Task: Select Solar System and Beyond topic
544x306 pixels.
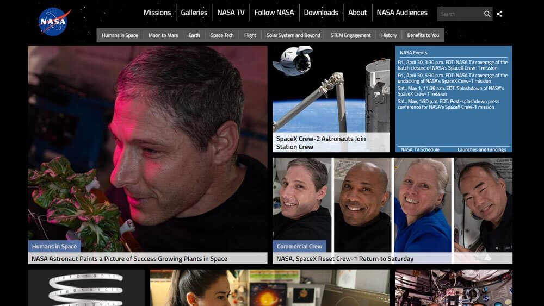Action: click(293, 35)
